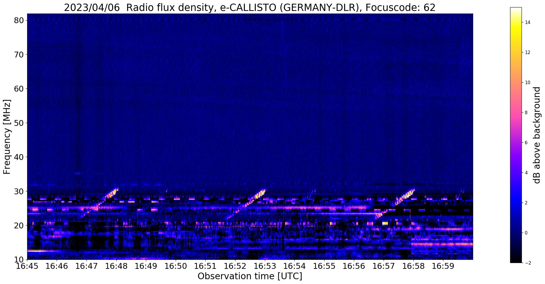Screen dimensions: 545x284
Task: Click the plot title mentioning e-CALLISTO GERMANY-DLR
Action: (250, 7)
